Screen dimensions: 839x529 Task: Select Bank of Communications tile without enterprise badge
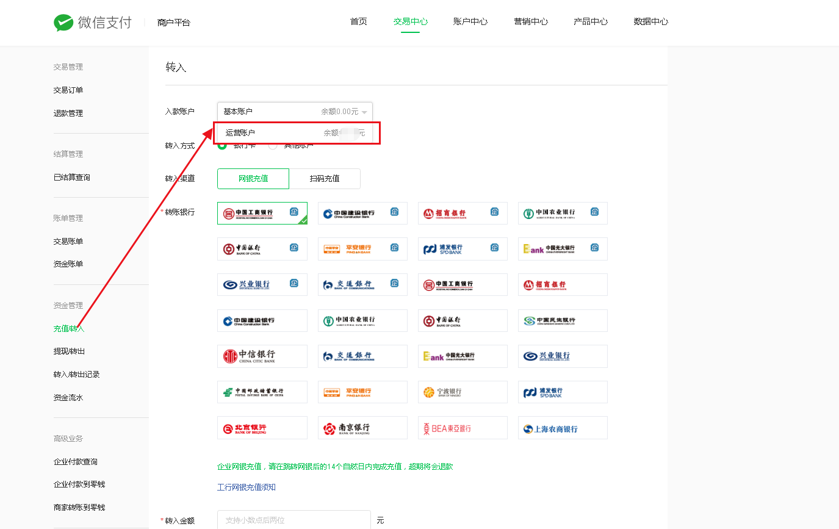(x=362, y=356)
